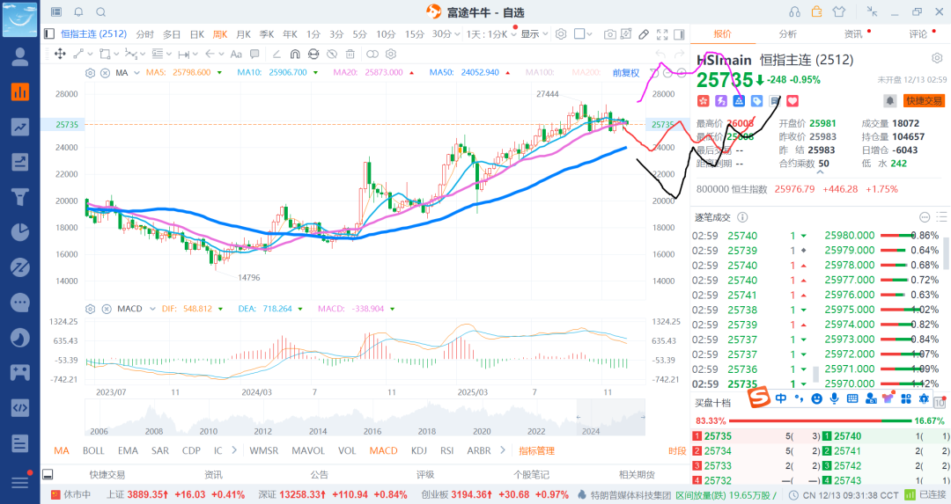Open the code editor sidebar icon
The height and width of the screenshot is (504, 951).
click(x=20, y=407)
